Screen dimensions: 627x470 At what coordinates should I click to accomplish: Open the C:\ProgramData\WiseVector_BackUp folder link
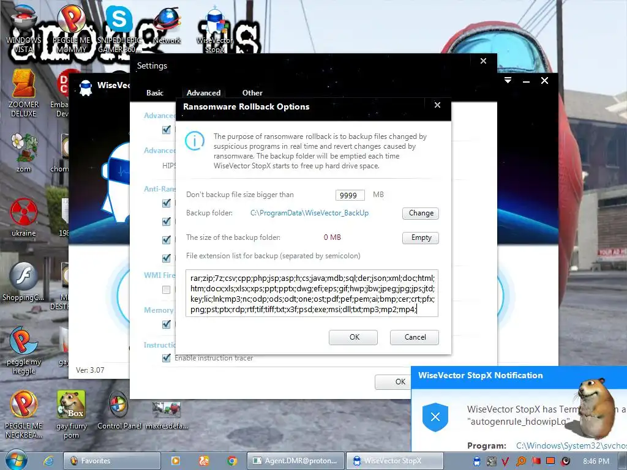pos(309,213)
